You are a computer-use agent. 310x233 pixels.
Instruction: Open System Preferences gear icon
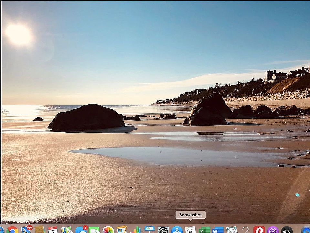click(163, 230)
